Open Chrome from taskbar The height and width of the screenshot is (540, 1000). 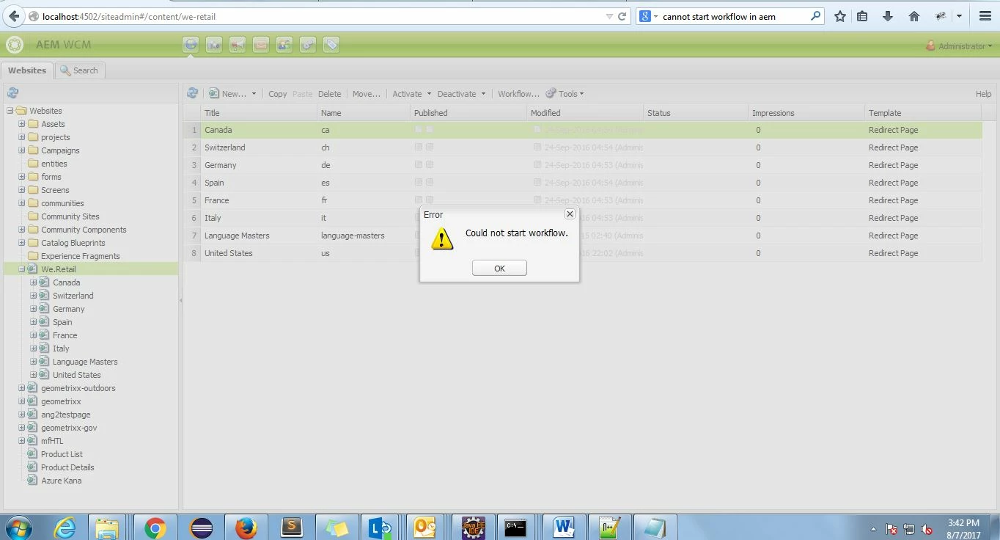tap(155, 528)
